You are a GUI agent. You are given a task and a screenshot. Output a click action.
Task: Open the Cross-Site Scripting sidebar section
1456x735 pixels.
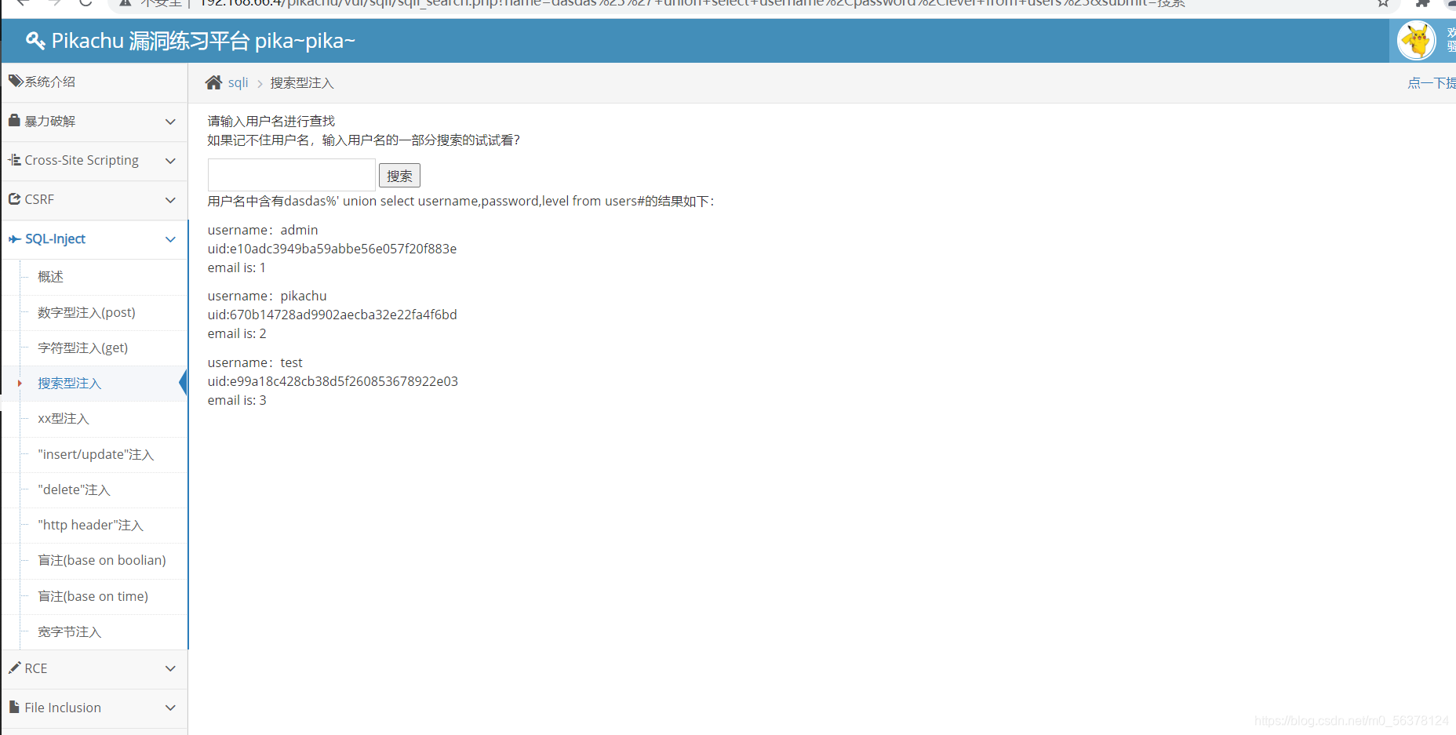(94, 161)
